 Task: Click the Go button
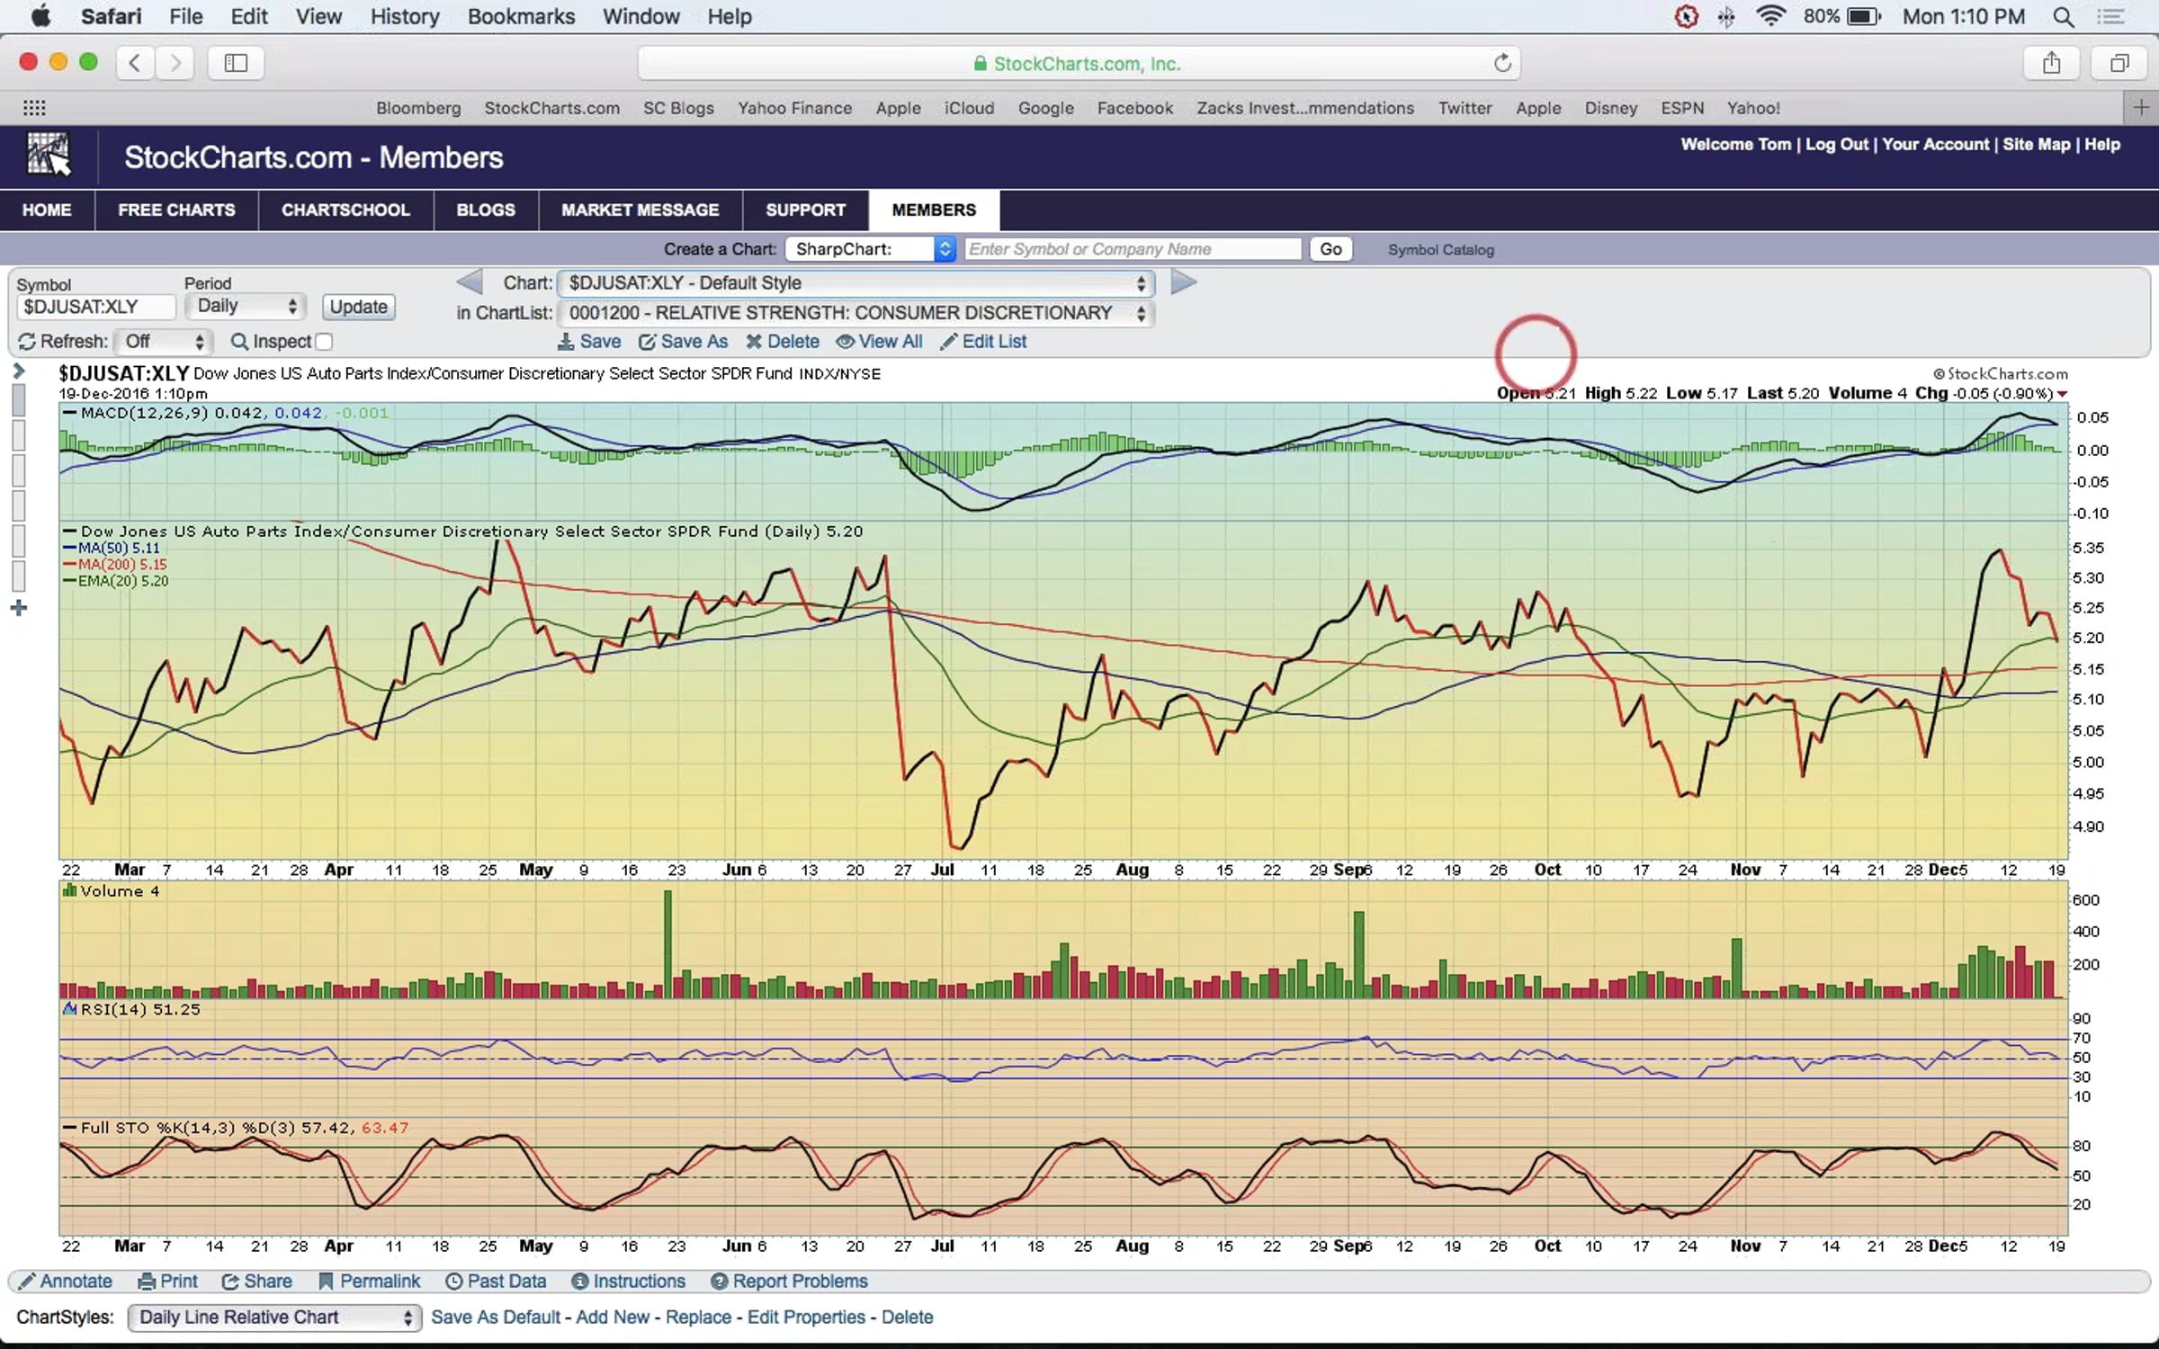[1330, 249]
